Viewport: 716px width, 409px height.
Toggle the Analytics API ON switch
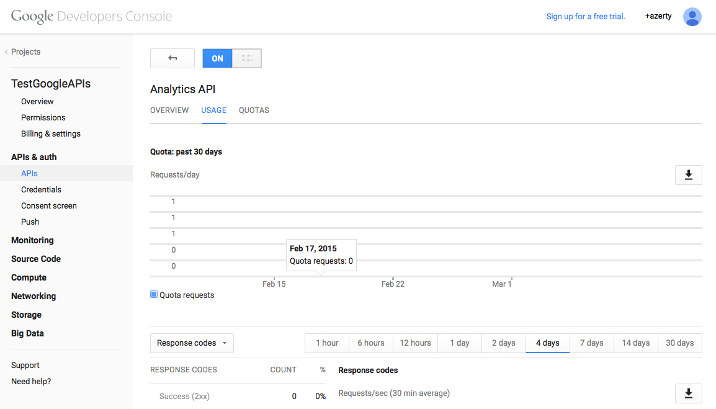pos(231,58)
